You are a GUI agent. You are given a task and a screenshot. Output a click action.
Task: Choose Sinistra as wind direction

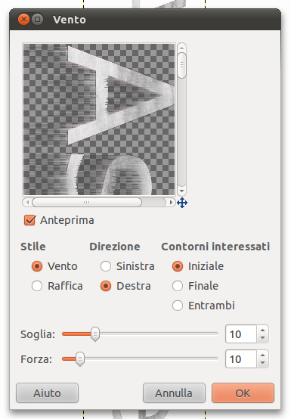coord(106,266)
